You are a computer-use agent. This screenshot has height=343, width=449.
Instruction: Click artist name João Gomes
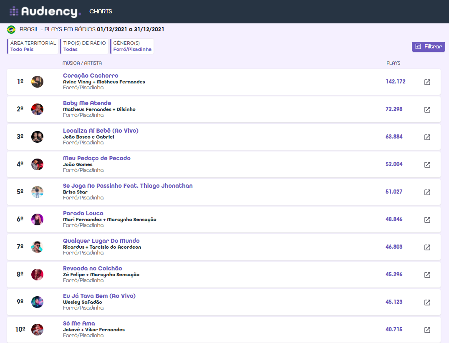click(x=78, y=164)
